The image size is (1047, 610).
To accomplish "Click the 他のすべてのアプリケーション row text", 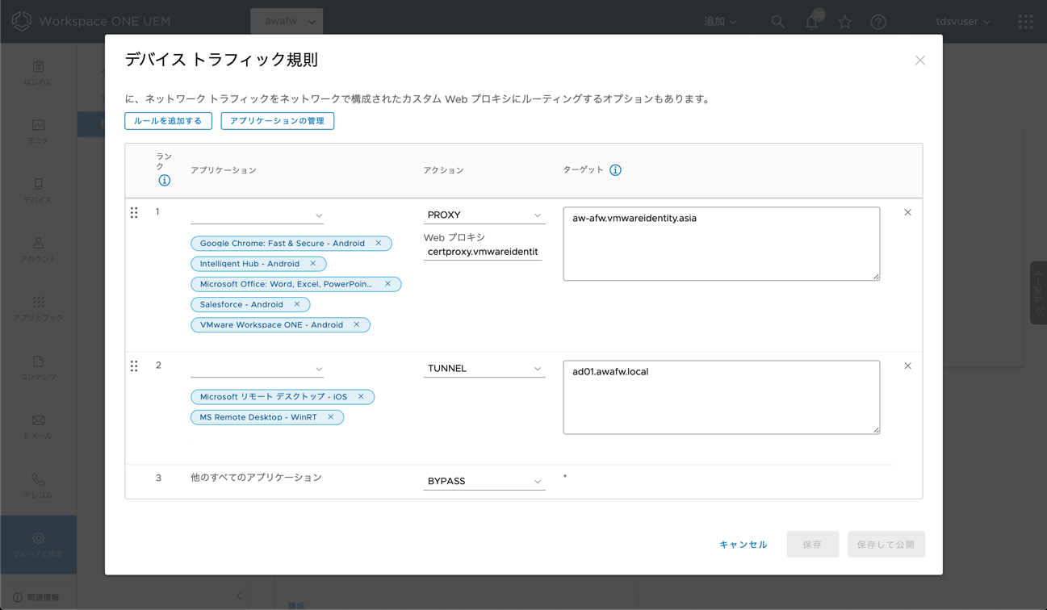I will coord(256,478).
